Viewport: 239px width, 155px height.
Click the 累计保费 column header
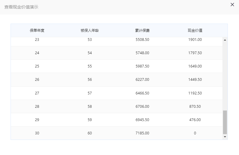(142, 30)
